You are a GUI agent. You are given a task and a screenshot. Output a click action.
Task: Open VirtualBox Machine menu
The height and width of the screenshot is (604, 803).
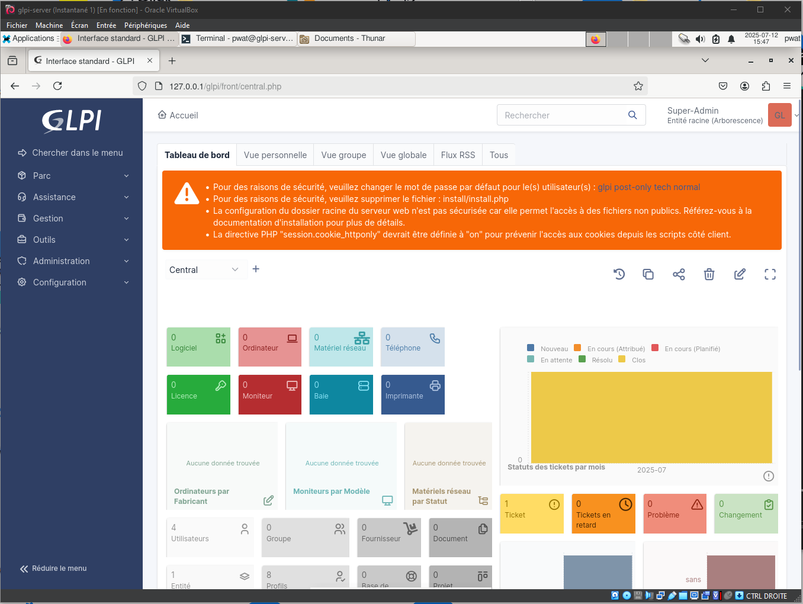pyautogui.click(x=49, y=25)
